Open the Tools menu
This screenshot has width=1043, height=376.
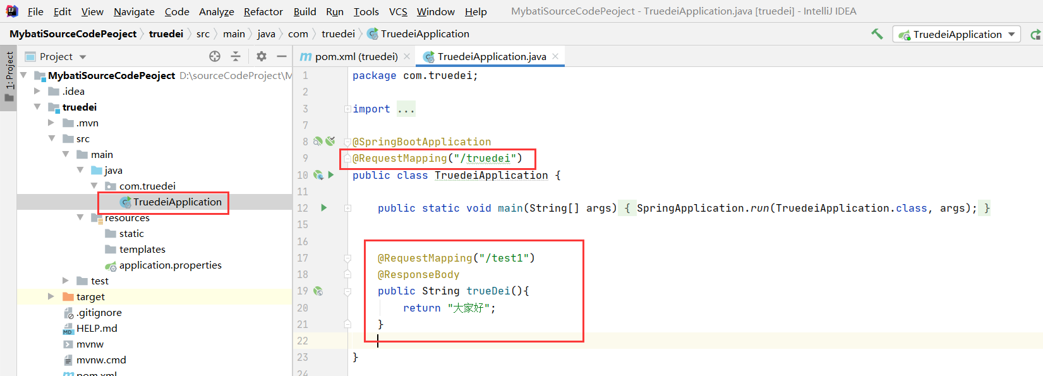click(x=366, y=11)
